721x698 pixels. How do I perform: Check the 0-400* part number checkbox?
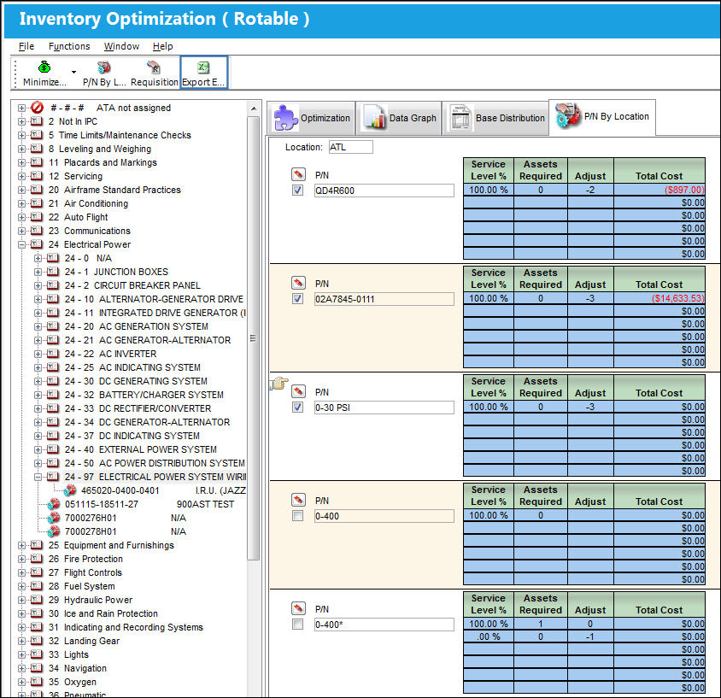[x=298, y=625]
